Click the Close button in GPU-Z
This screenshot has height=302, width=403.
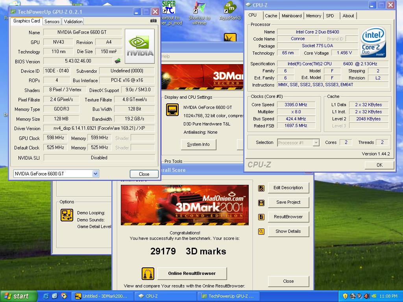[x=144, y=174]
